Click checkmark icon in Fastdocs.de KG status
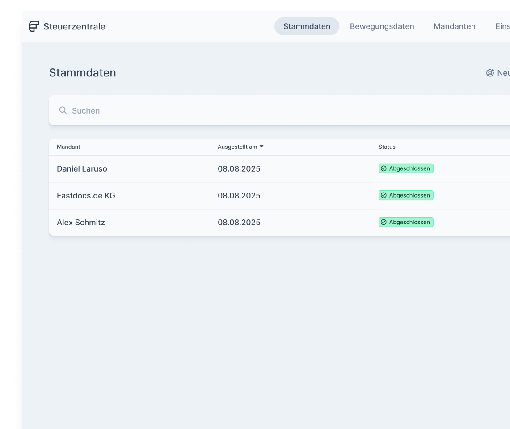 (384, 196)
